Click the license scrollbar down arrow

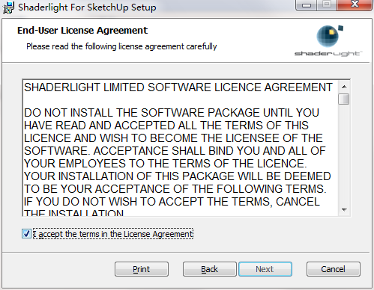344,210
